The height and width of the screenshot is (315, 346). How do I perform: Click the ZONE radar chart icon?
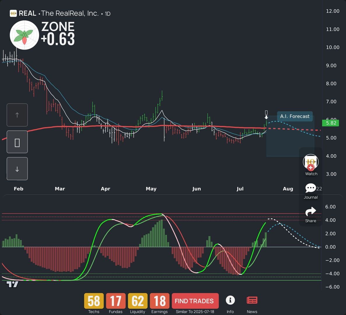(24, 35)
